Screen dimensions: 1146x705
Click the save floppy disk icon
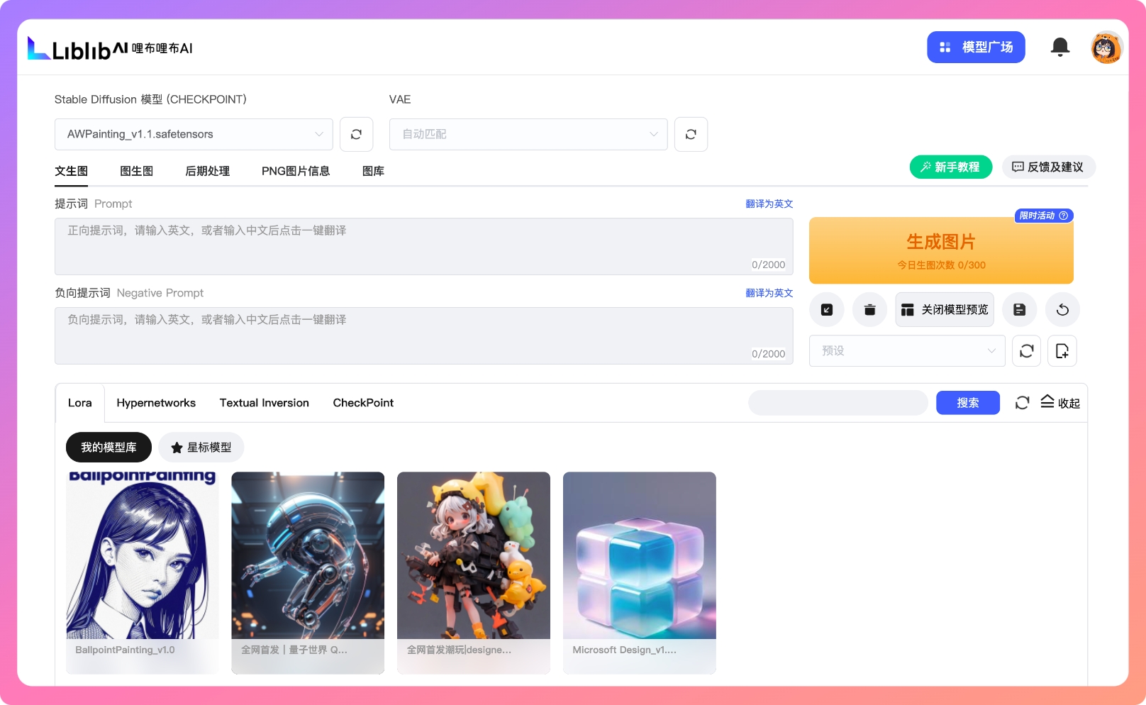coord(1019,309)
